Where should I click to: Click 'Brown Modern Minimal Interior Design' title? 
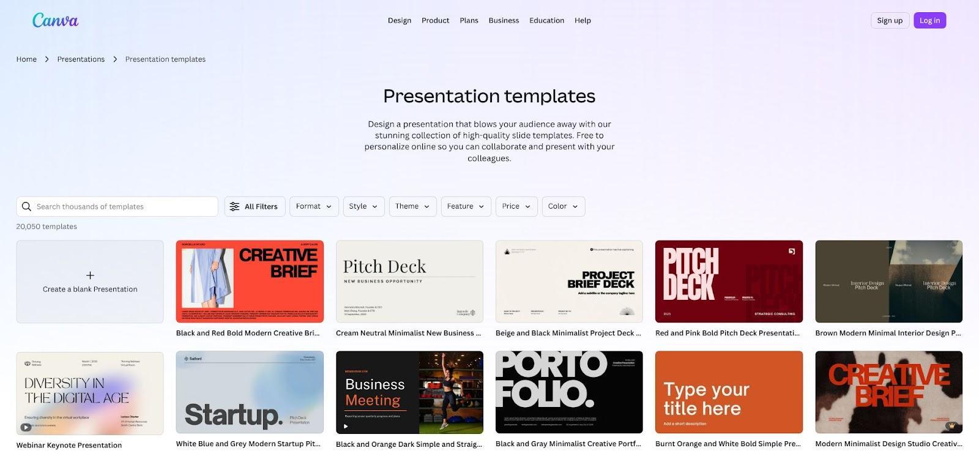(x=888, y=334)
